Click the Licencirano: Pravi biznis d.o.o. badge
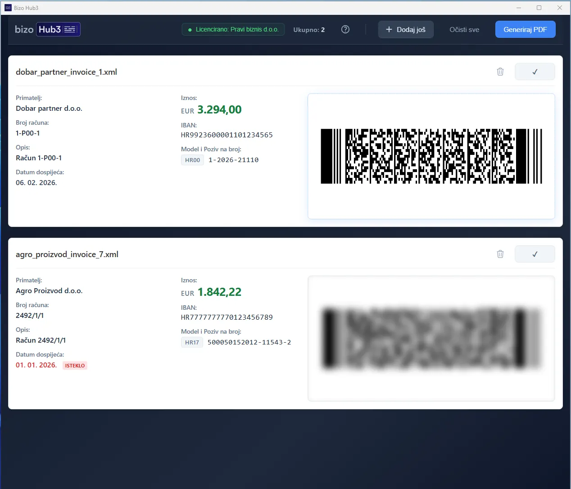 click(x=233, y=29)
